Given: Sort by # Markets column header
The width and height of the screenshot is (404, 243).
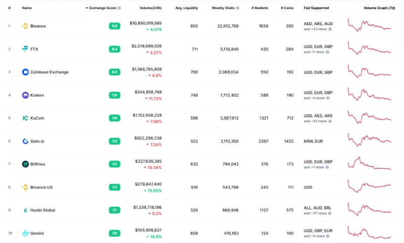Looking at the screenshot, I should click(260, 8).
